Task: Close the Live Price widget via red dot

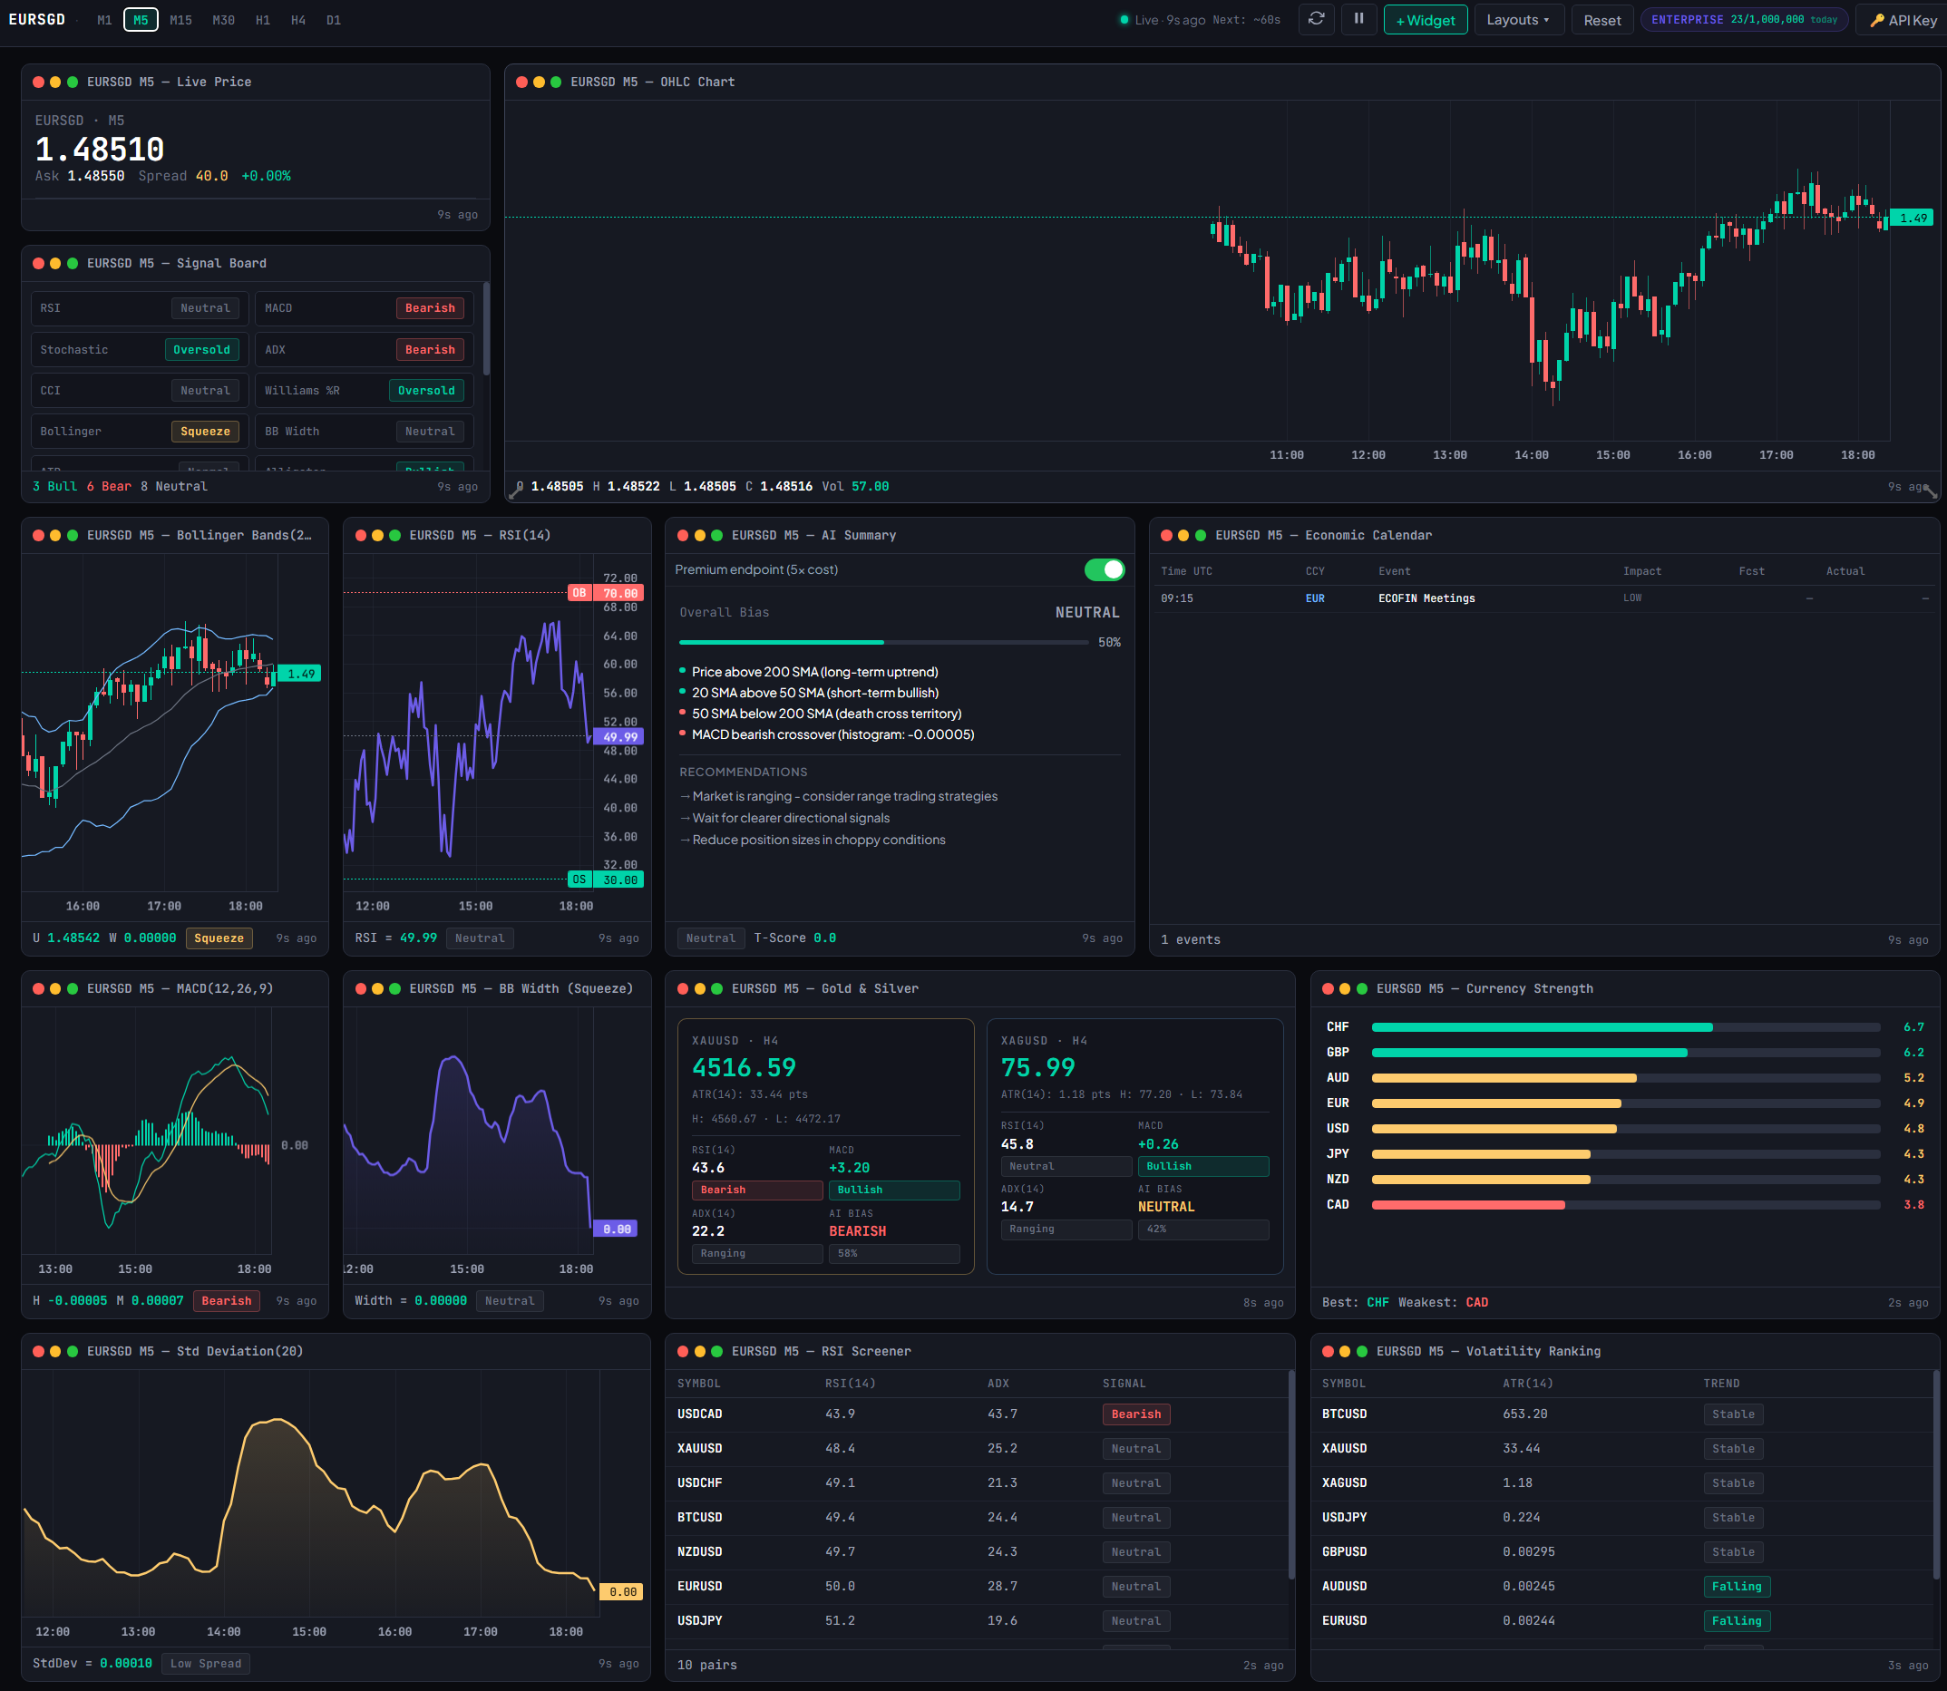Action: click(39, 83)
